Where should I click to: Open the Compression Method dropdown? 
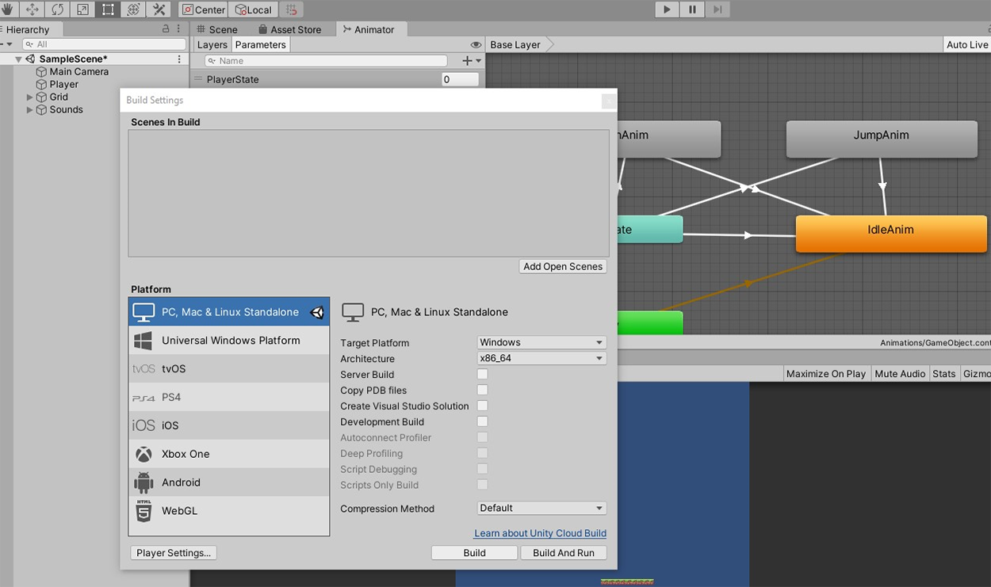[541, 508]
